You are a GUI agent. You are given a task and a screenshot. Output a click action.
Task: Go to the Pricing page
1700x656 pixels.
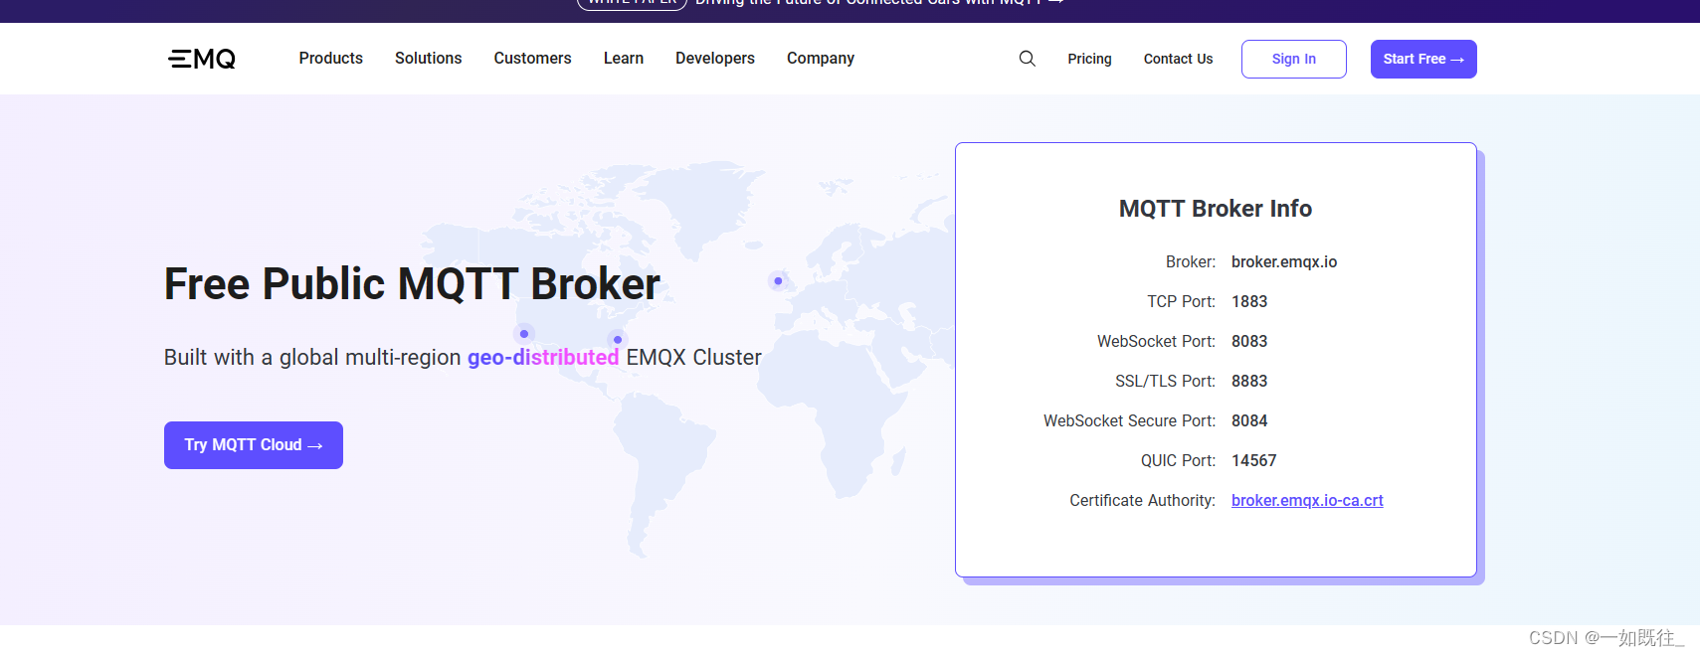pyautogui.click(x=1090, y=59)
